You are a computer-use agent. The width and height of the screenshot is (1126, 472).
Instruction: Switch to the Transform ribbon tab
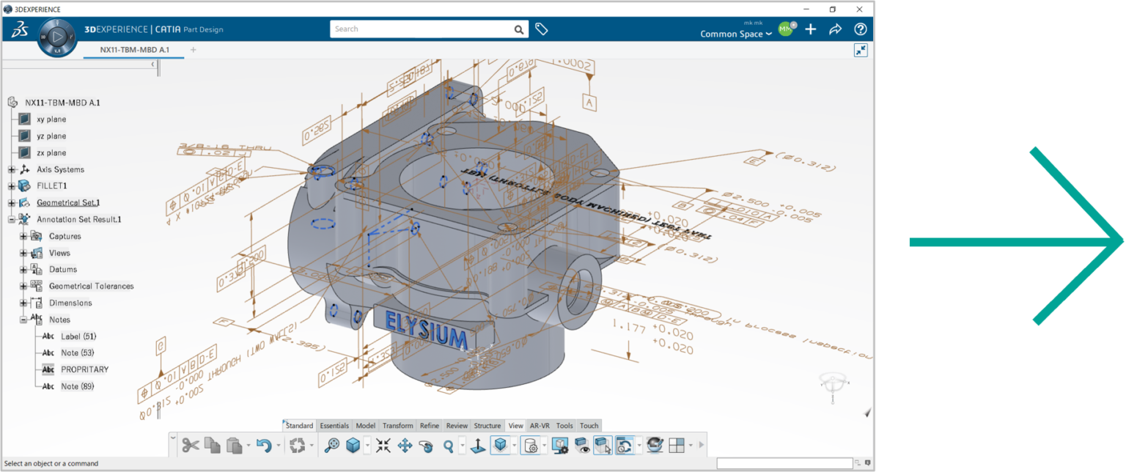(x=397, y=425)
